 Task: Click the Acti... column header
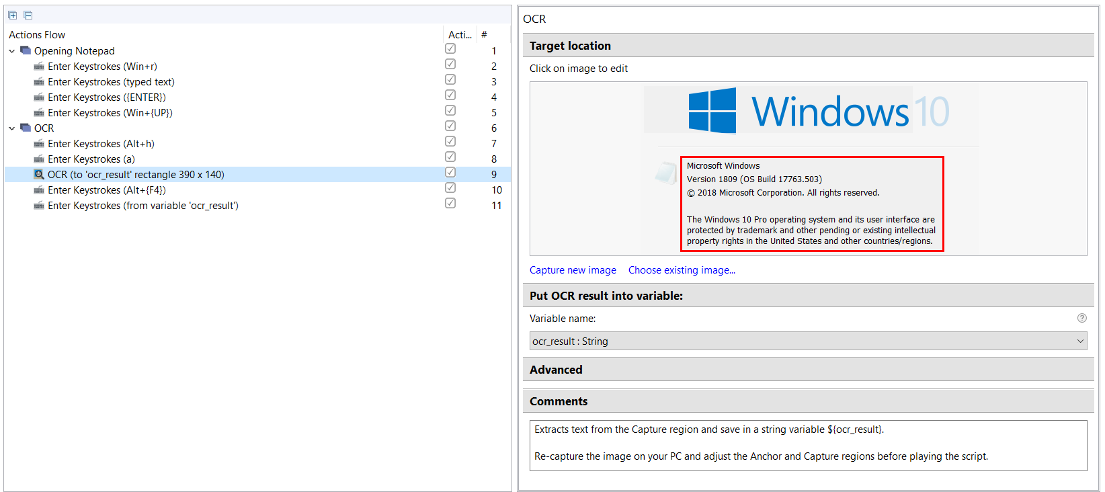[x=460, y=35]
